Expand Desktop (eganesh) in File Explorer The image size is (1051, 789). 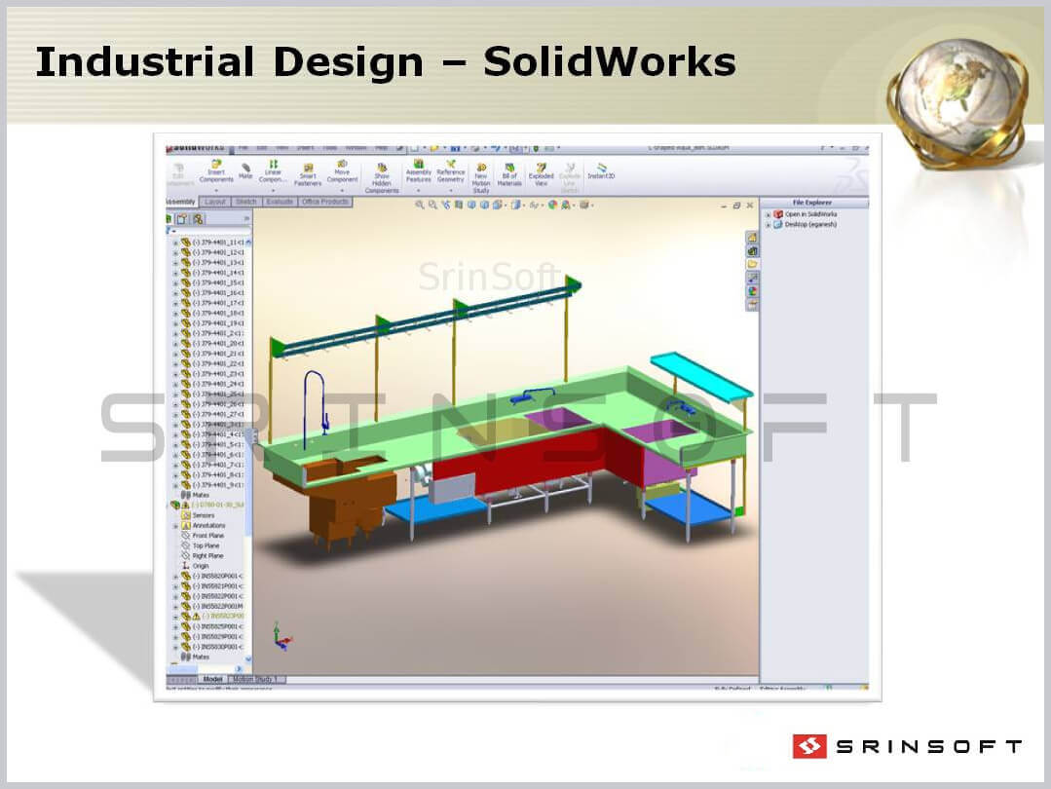(x=769, y=225)
